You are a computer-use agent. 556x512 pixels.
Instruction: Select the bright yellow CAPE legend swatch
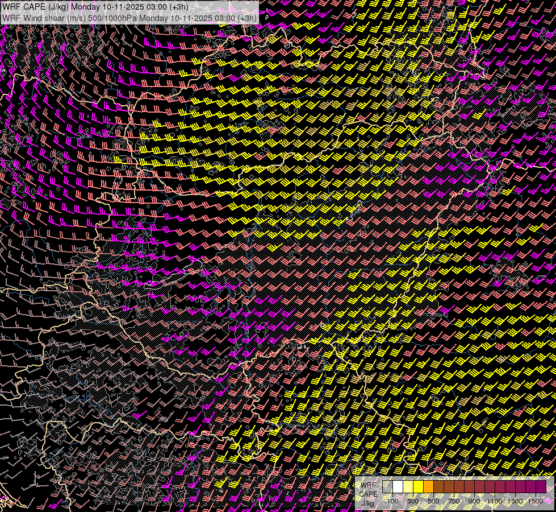[x=419, y=486]
